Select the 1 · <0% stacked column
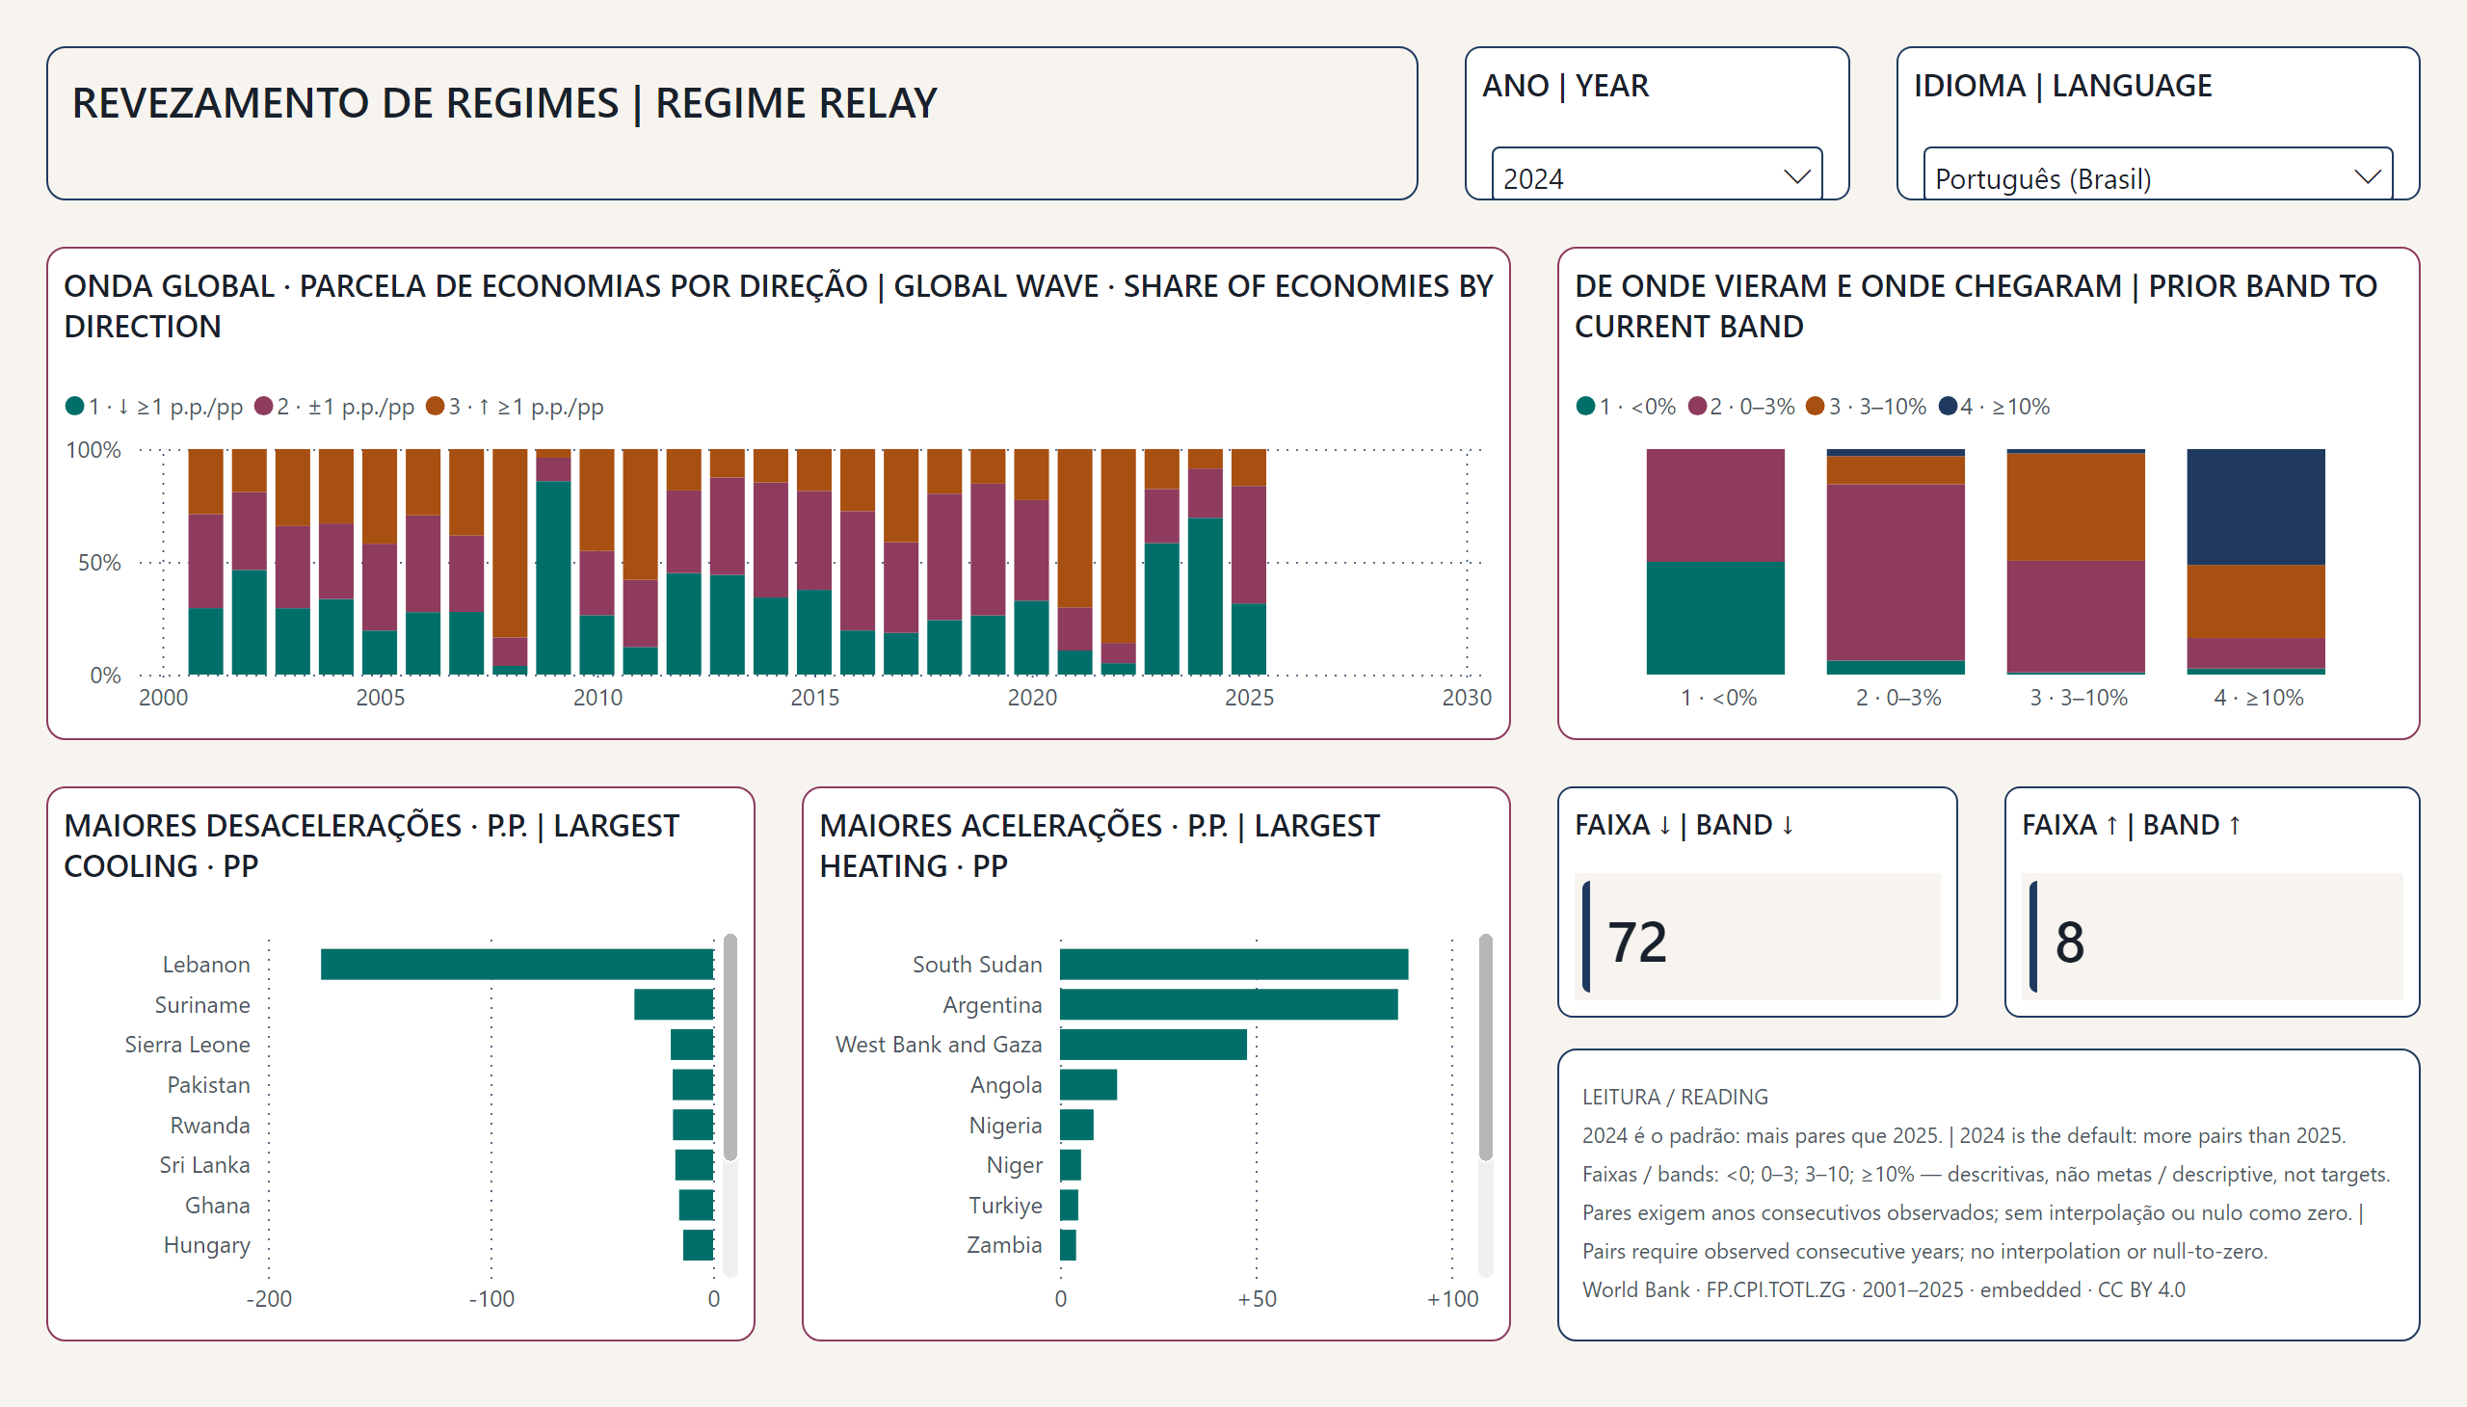Image resolution: width=2467 pixels, height=1407 pixels. coord(1715,562)
